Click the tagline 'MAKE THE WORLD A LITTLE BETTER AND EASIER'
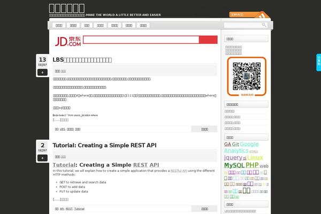The image size is (321, 214). 124,15
